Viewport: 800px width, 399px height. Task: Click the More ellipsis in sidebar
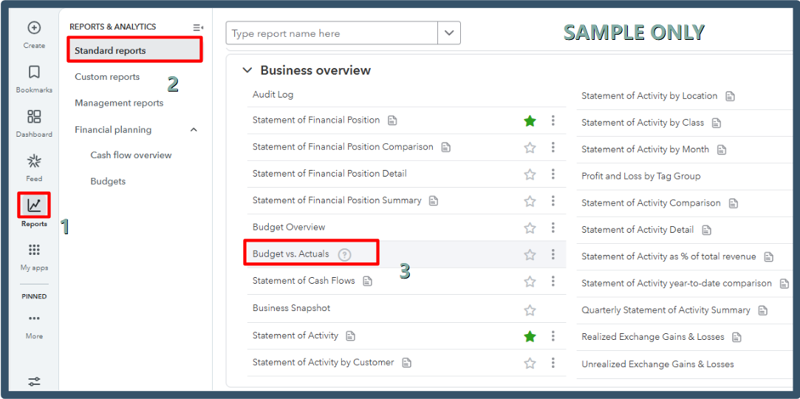34,318
